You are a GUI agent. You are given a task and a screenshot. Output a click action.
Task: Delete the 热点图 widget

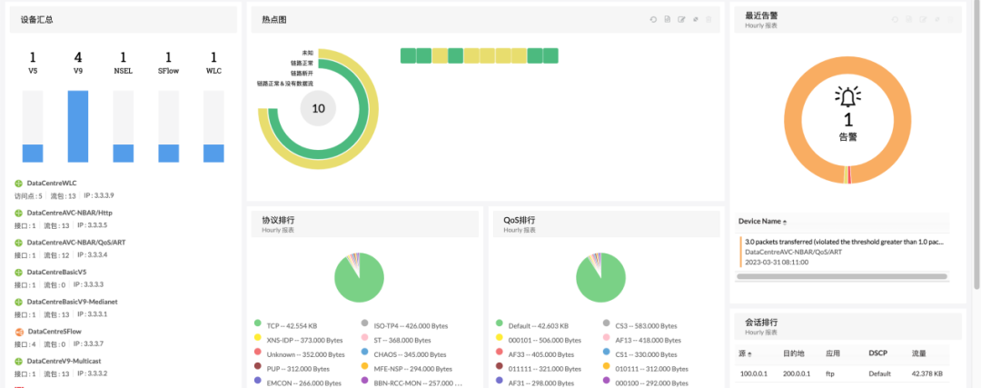point(708,19)
